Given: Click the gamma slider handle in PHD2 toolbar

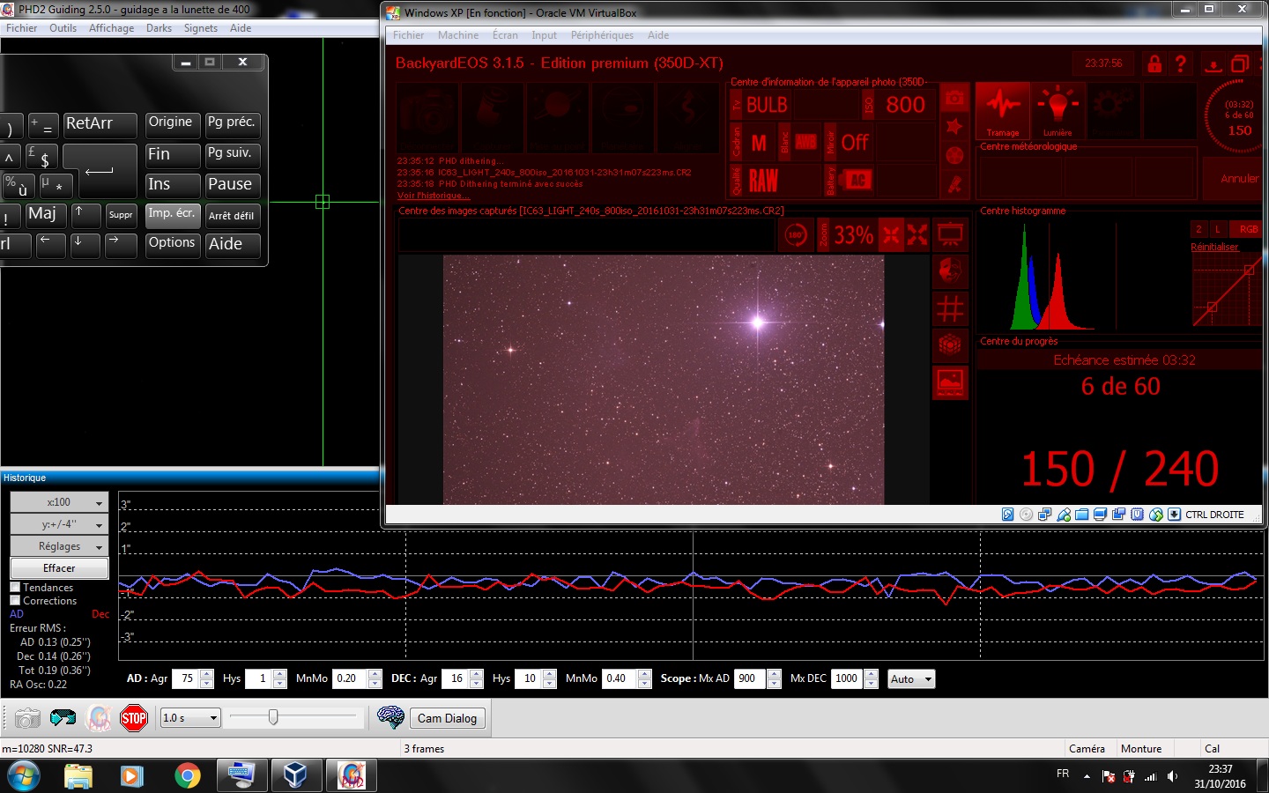Looking at the screenshot, I should click(273, 717).
